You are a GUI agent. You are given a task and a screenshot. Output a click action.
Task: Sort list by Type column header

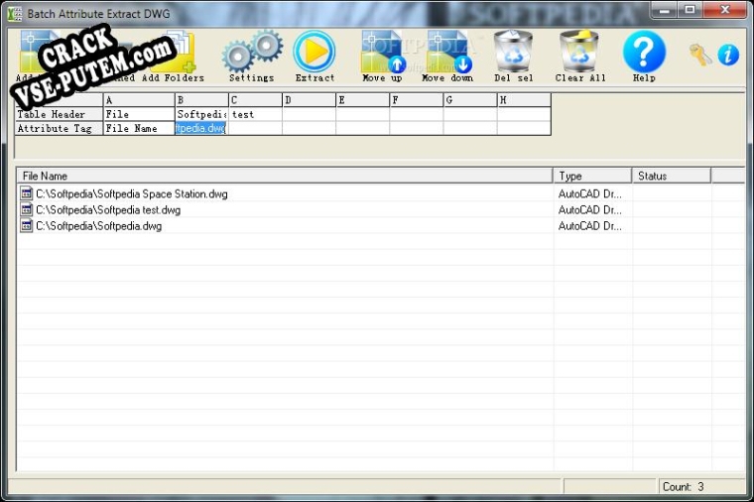[591, 176]
